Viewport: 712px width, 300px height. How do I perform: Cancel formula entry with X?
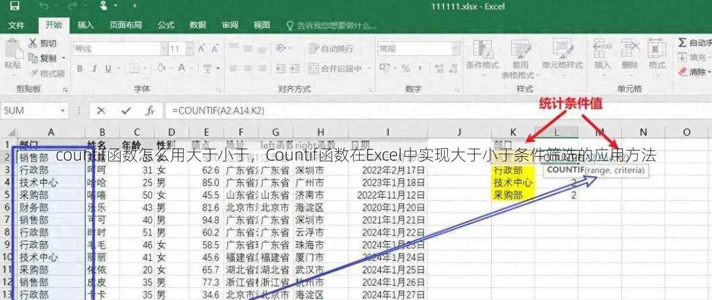pyautogui.click(x=102, y=110)
